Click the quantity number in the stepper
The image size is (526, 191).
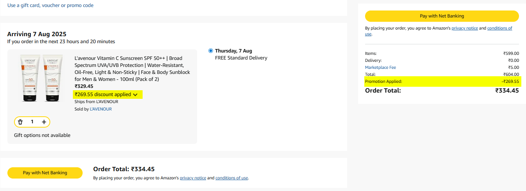click(x=32, y=122)
